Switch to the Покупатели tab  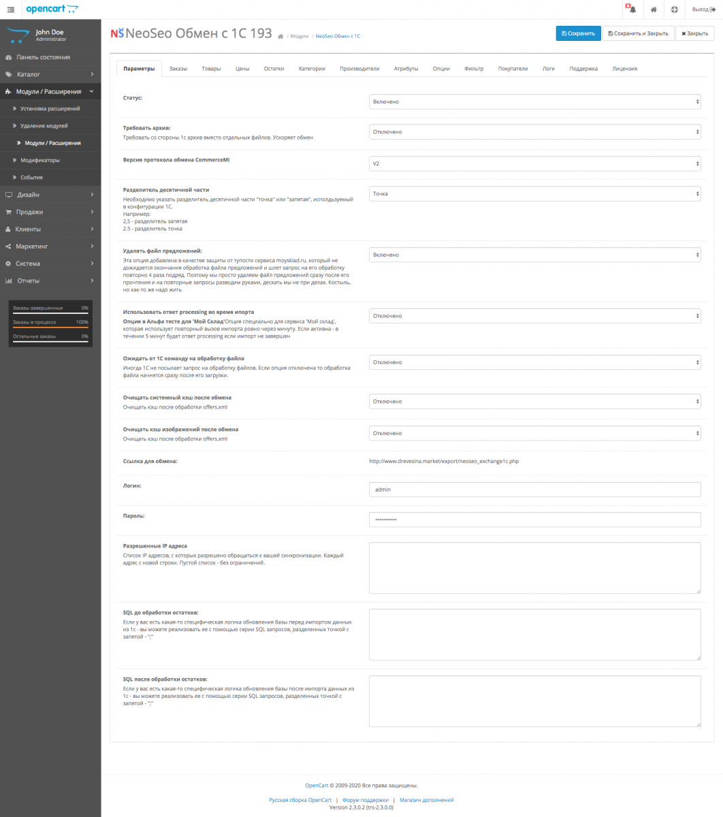pos(513,69)
